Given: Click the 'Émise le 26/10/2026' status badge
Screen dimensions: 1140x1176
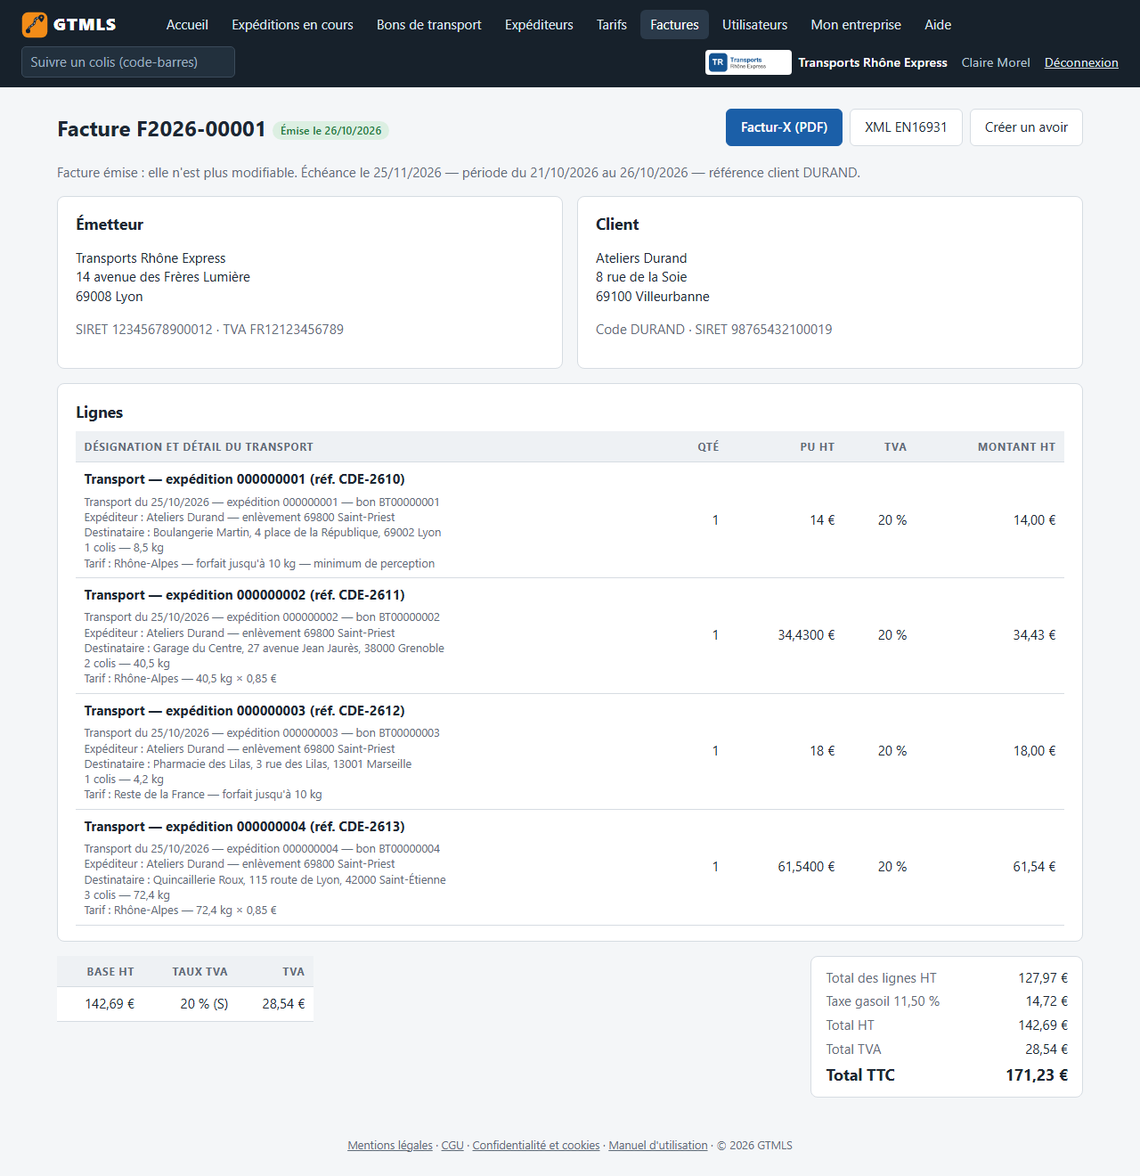Looking at the screenshot, I should coord(330,131).
